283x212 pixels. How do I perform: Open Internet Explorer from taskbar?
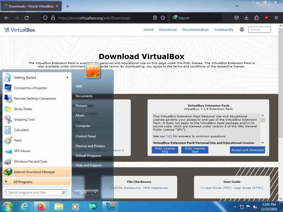coord(25,206)
